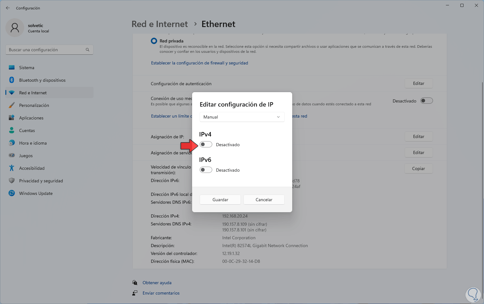Open the Personalización section
Viewport: 484px width, 304px height.
click(x=34, y=105)
